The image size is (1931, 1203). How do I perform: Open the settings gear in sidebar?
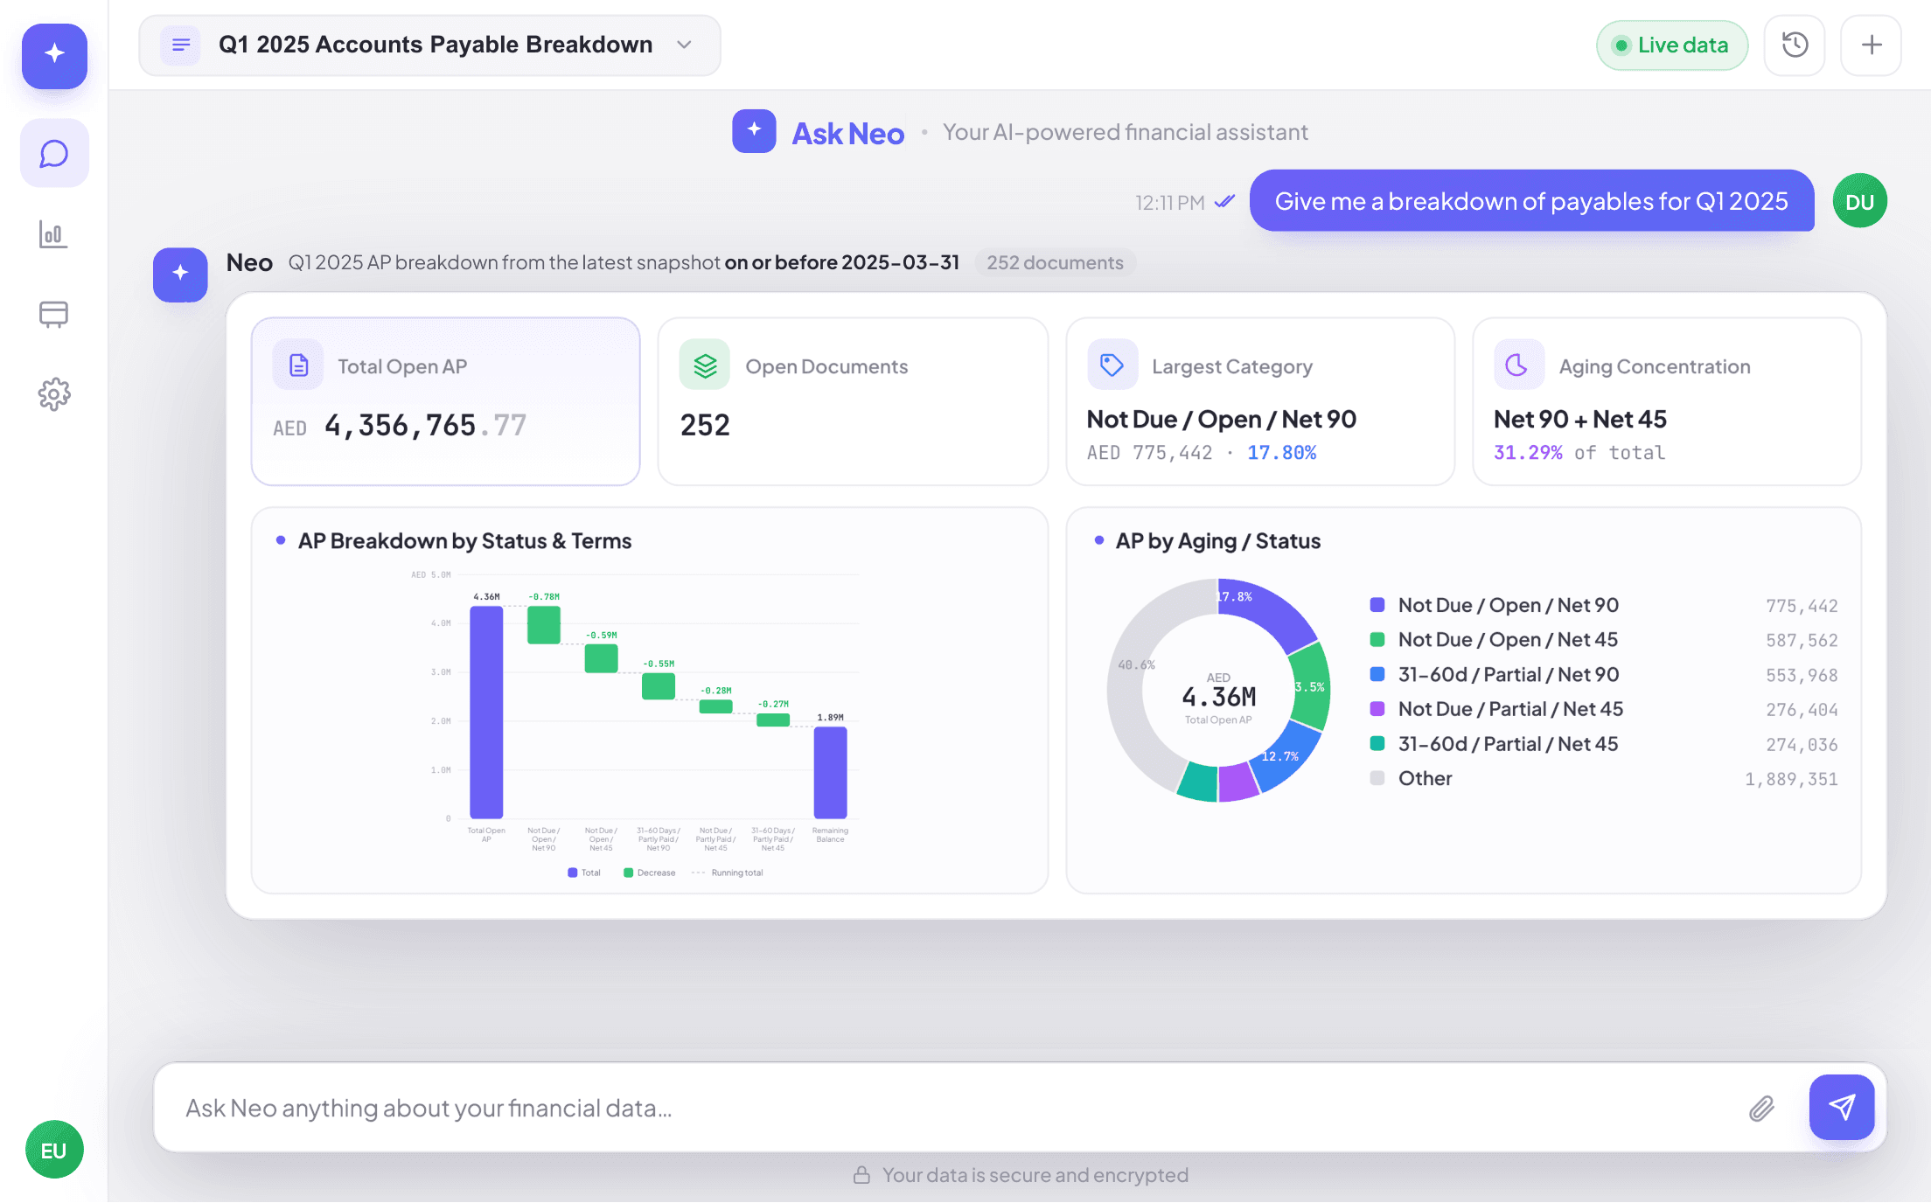[x=53, y=394]
